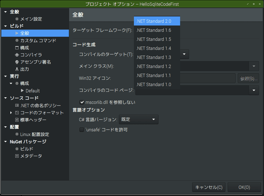This screenshot has height=196, width=264.
Task: Click the icon beside コードのフォーマット
Action: click(x=17, y=113)
